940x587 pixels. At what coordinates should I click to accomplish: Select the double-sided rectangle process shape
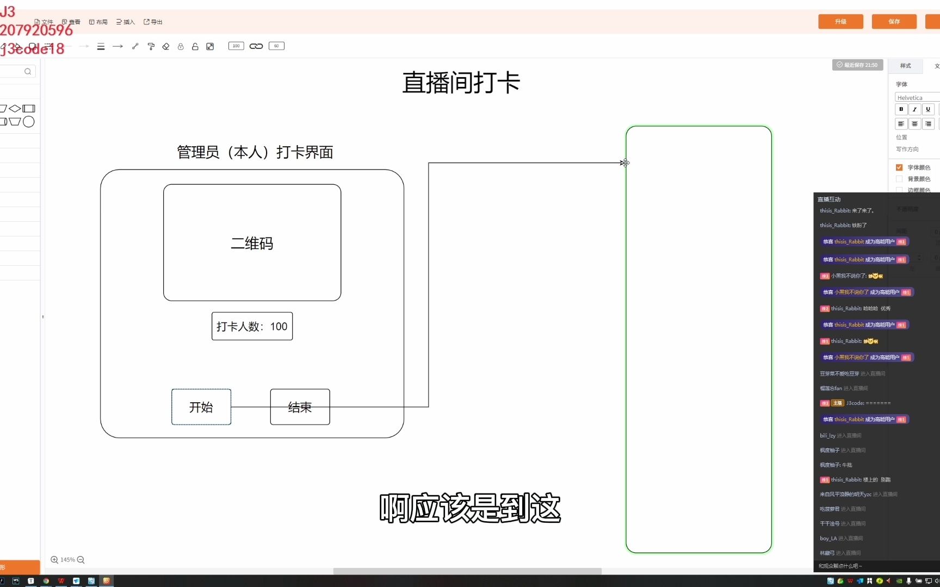click(x=29, y=109)
